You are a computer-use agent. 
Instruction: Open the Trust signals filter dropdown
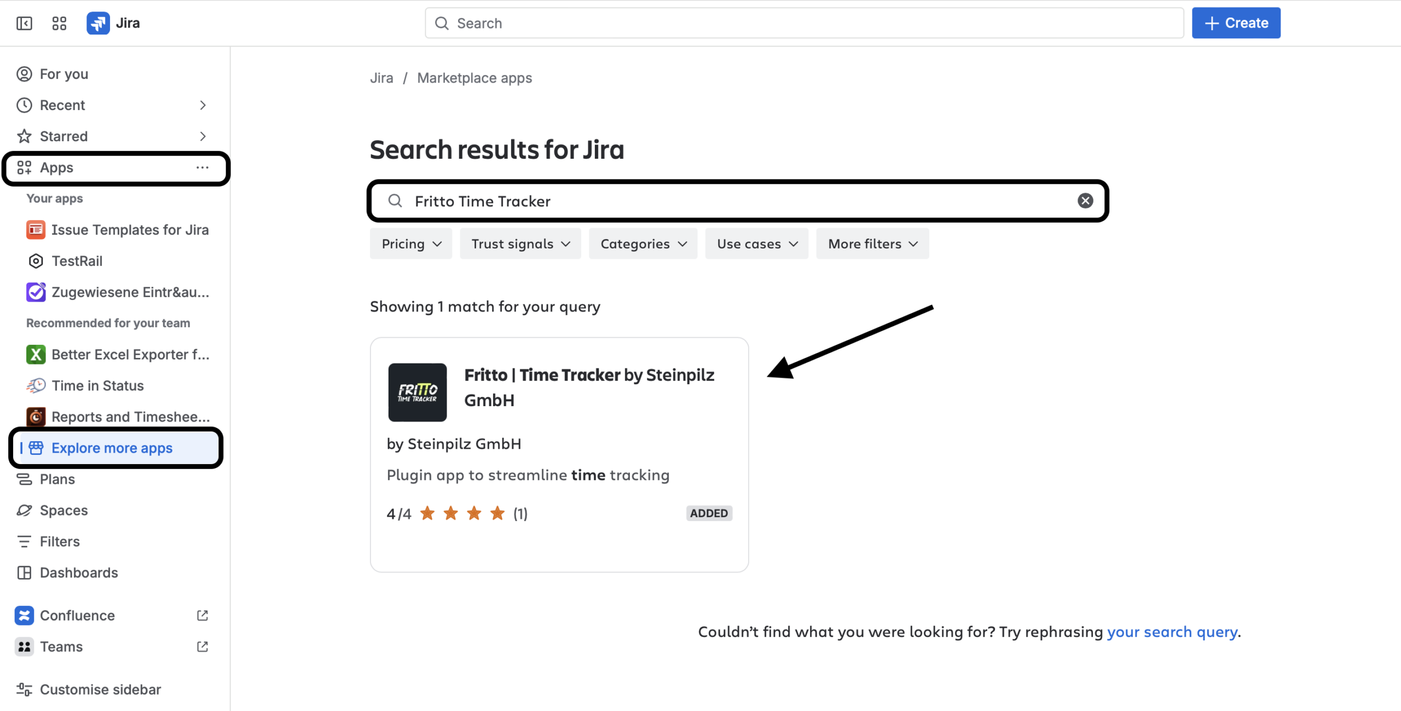pyautogui.click(x=520, y=244)
